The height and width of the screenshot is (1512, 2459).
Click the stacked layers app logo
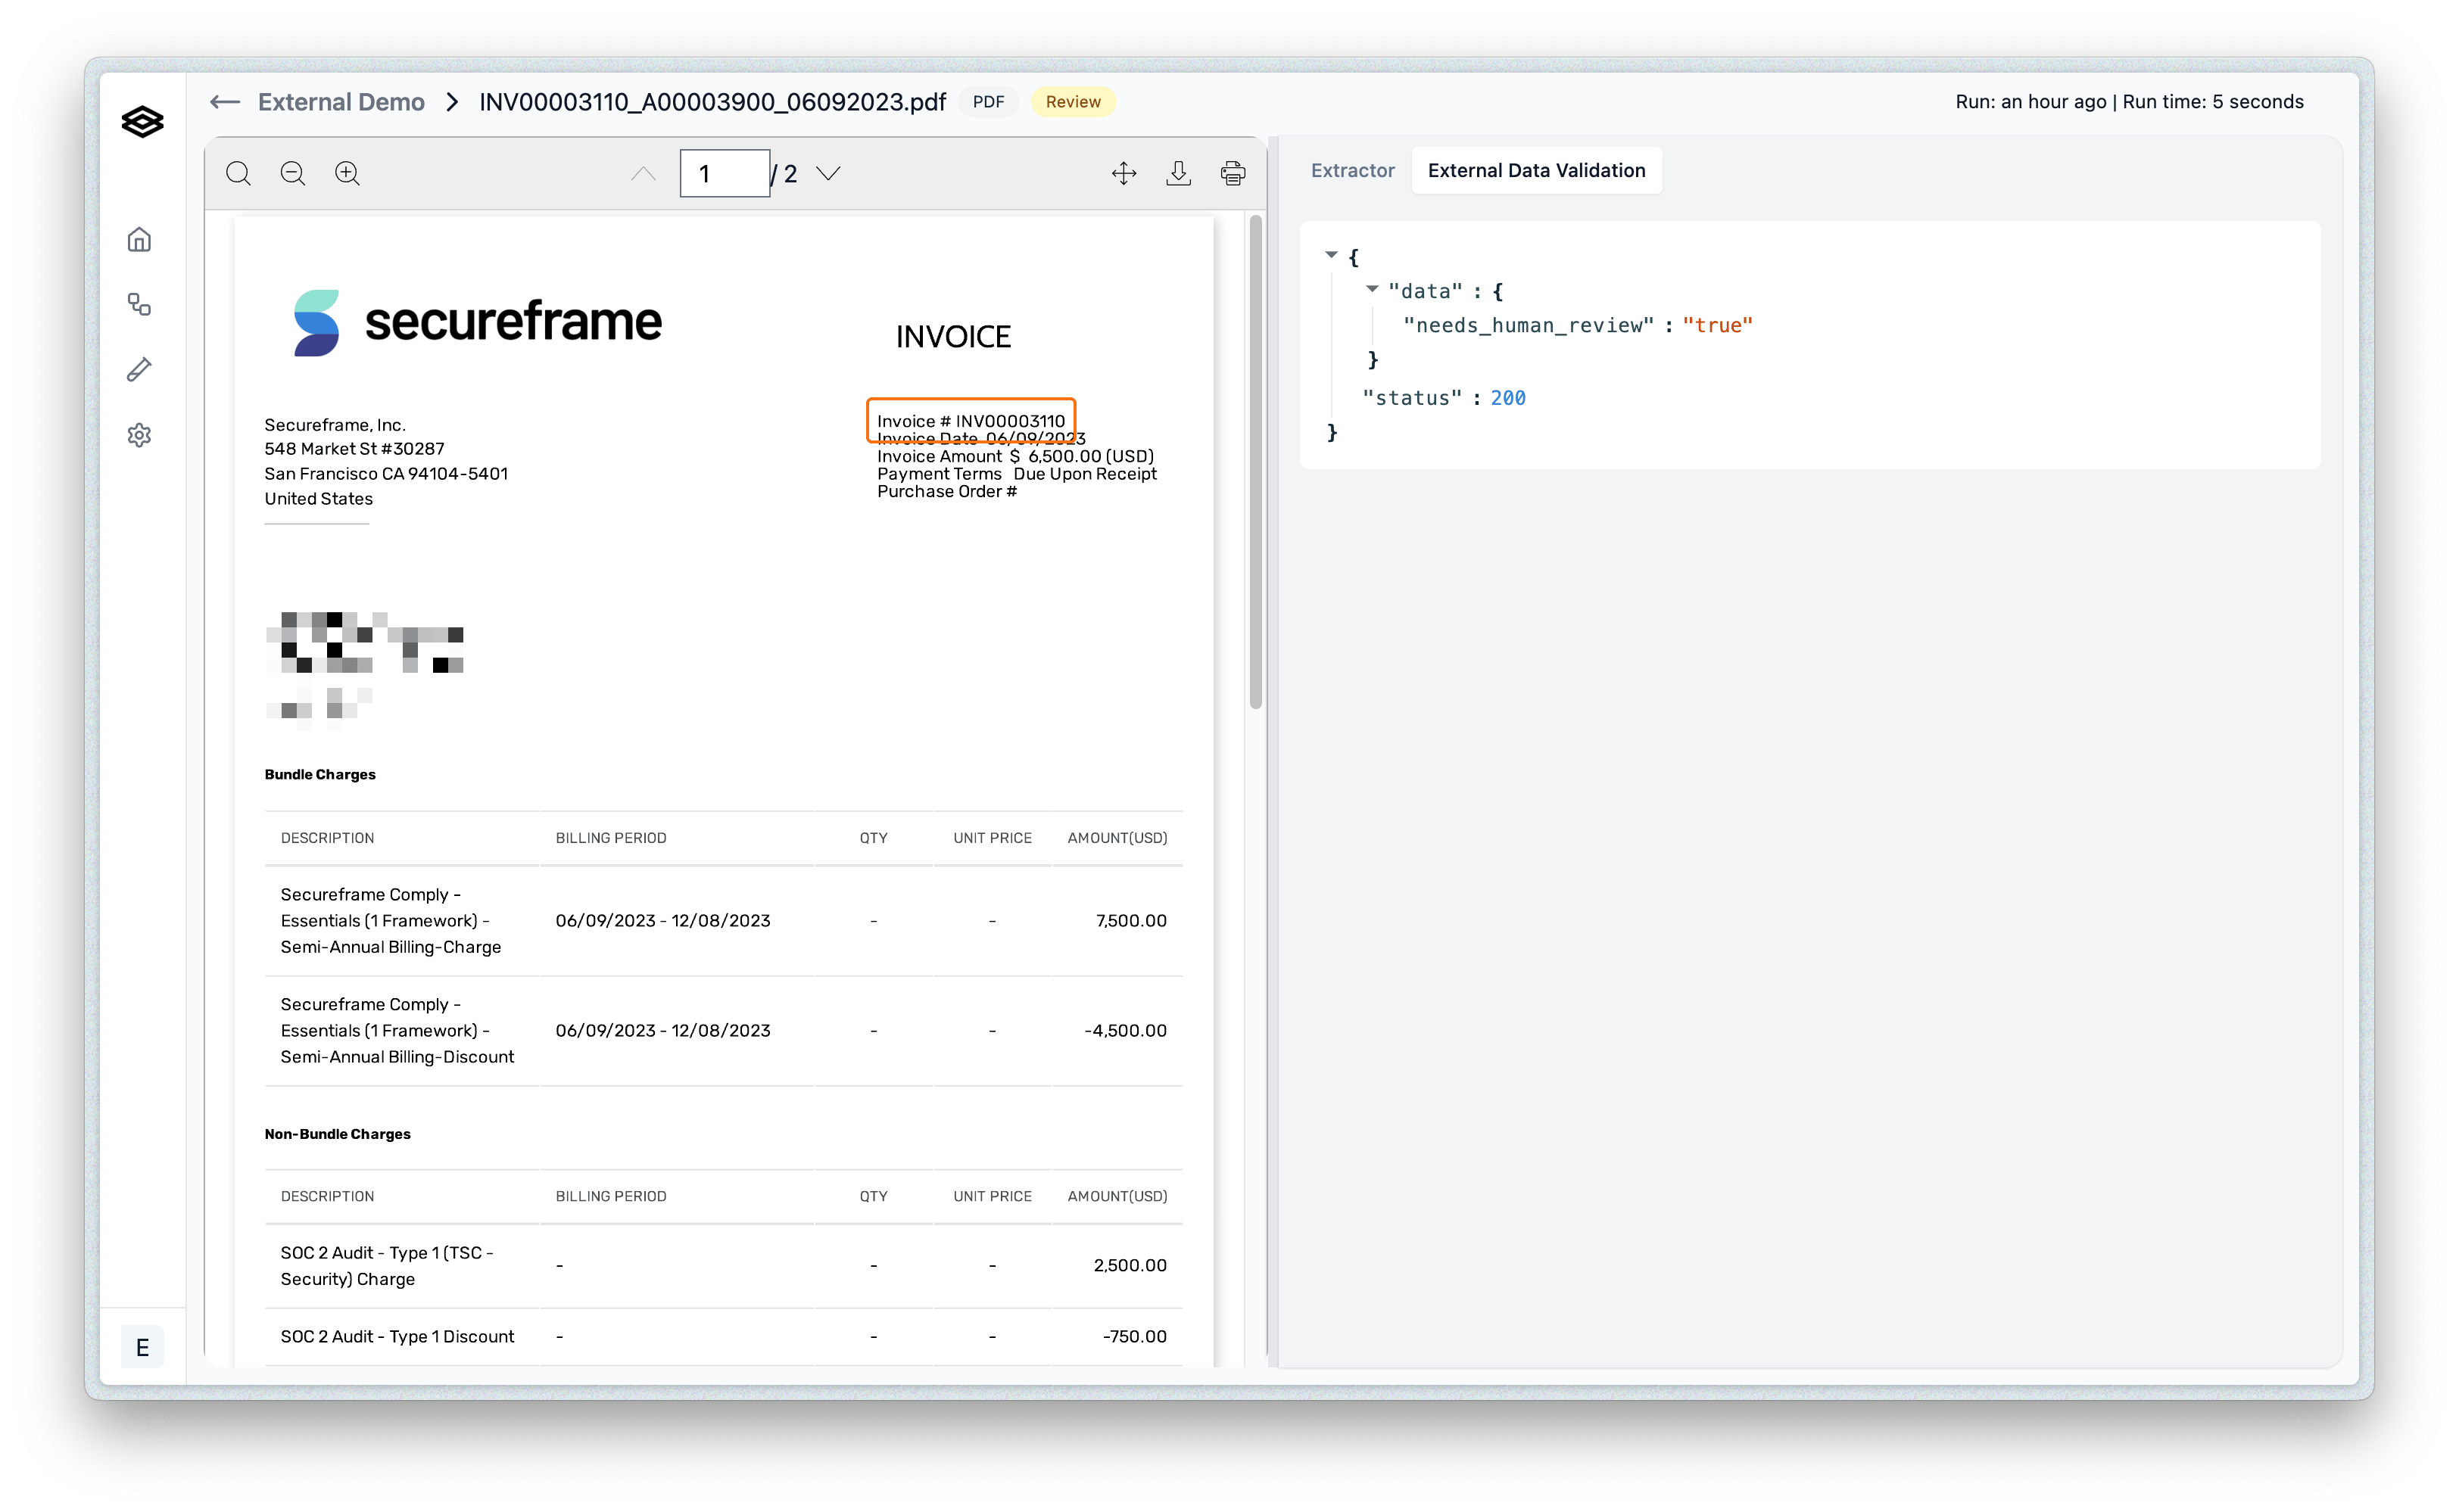coord(142,122)
